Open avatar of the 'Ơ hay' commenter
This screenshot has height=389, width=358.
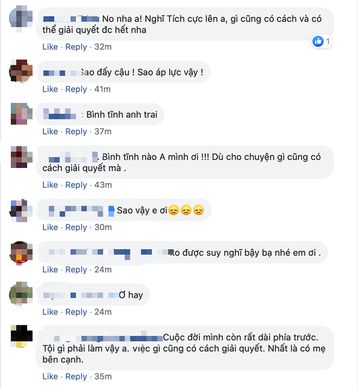21,294
